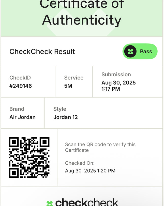Click the Style value Jordan 12
The image size is (164, 206).
(x=66, y=117)
